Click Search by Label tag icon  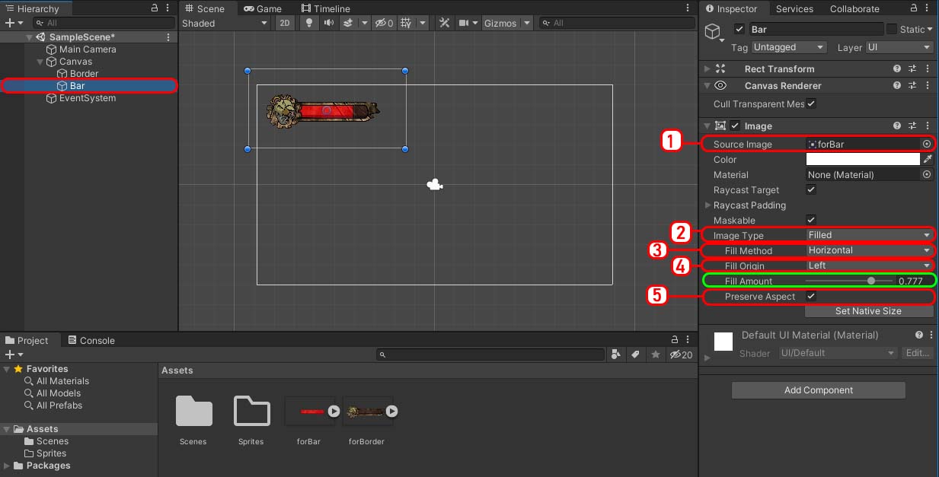tap(635, 355)
